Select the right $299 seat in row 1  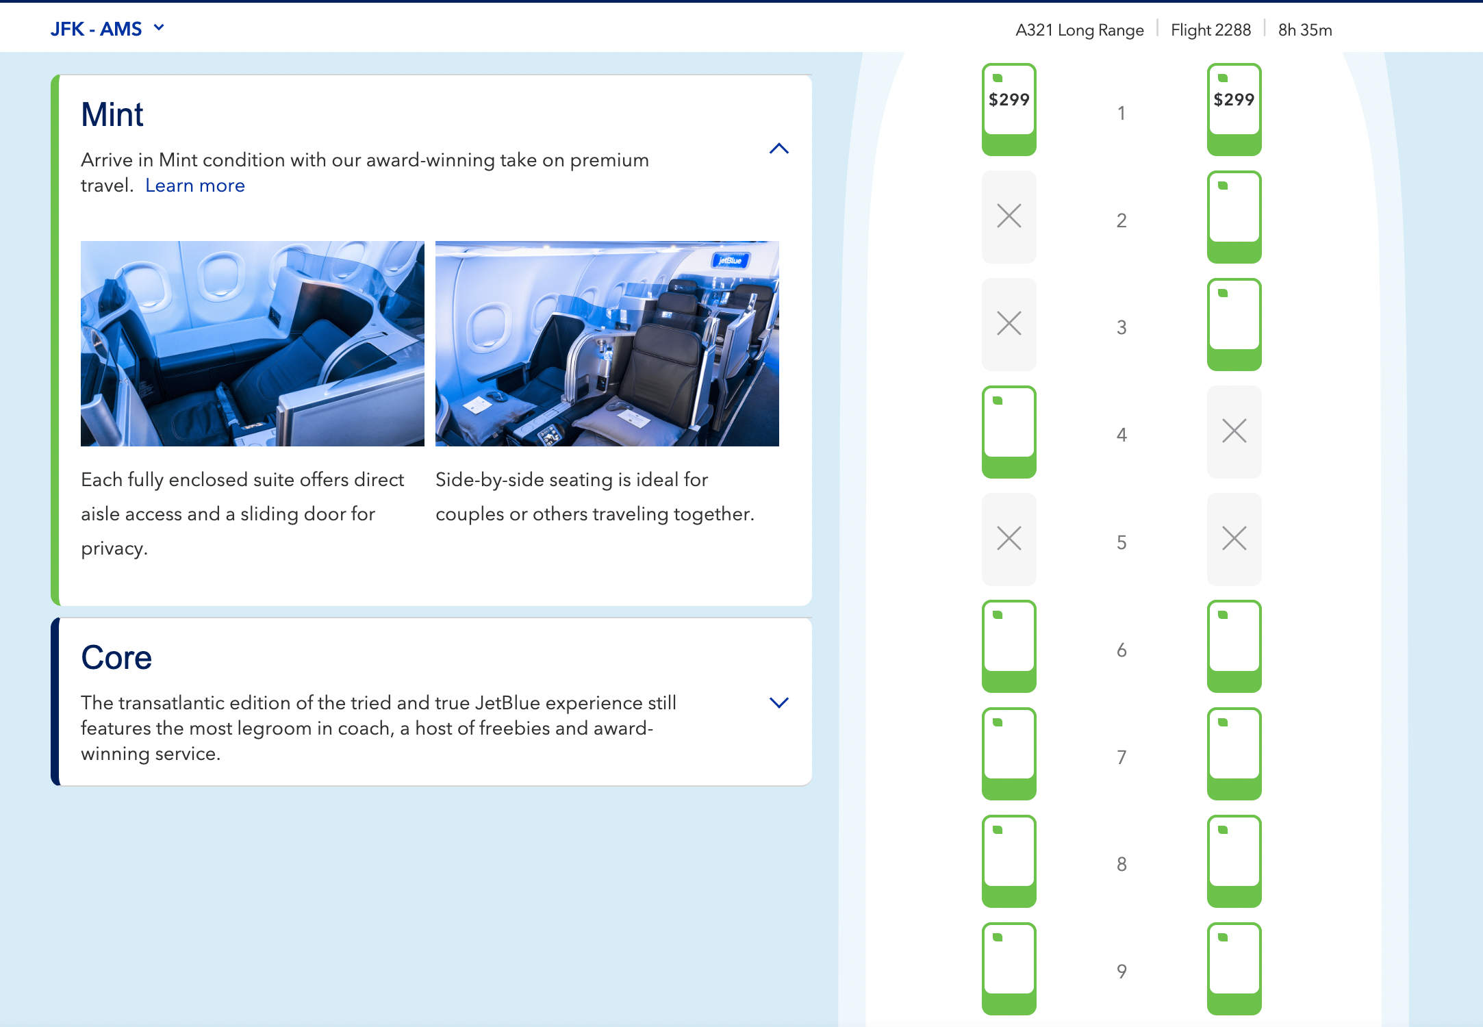tap(1234, 110)
